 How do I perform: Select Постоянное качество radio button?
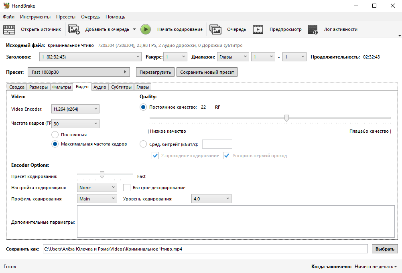click(143, 107)
